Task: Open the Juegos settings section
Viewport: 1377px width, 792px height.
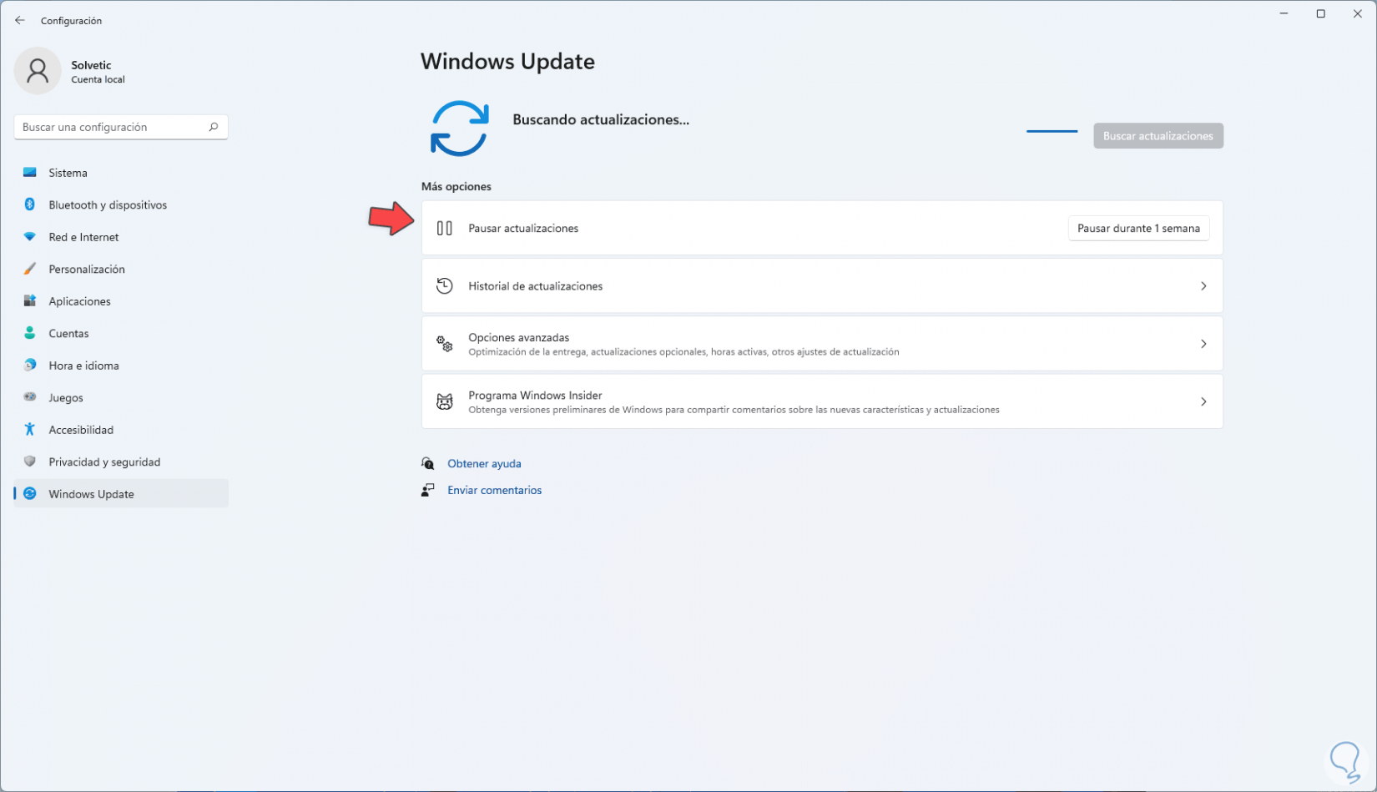Action: [x=121, y=397]
